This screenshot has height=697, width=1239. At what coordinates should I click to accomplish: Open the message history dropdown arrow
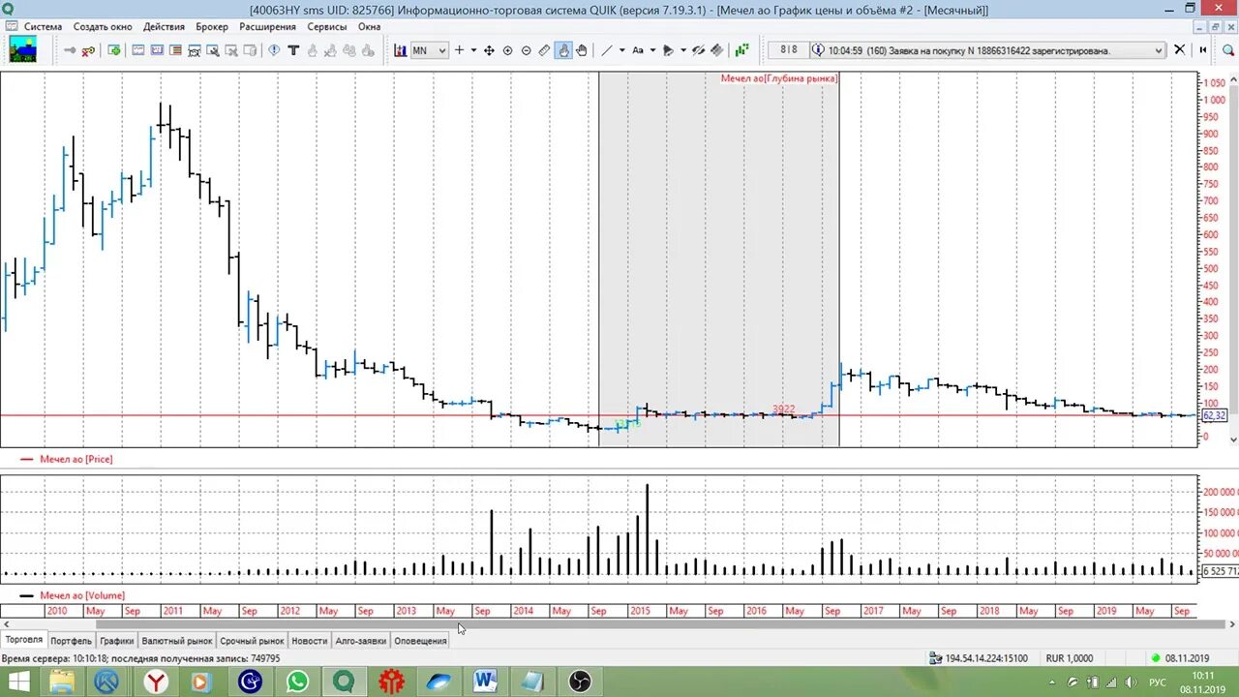pyautogui.click(x=1159, y=50)
